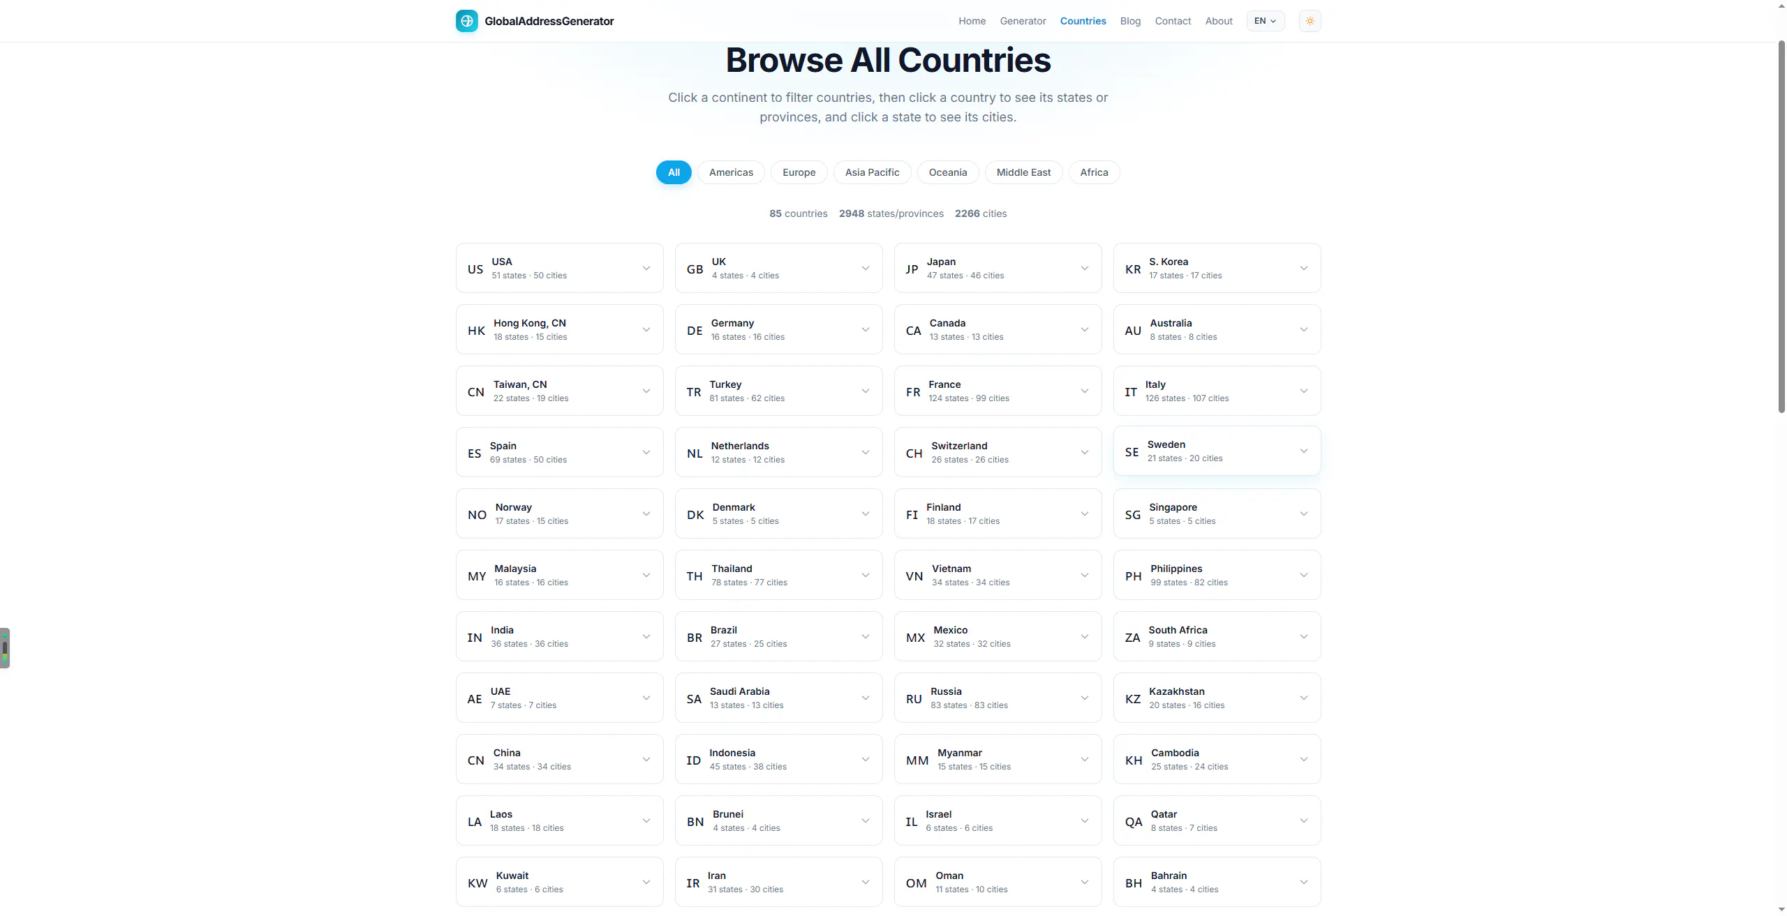Expand the Turkey card chevron

pyautogui.click(x=866, y=391)
